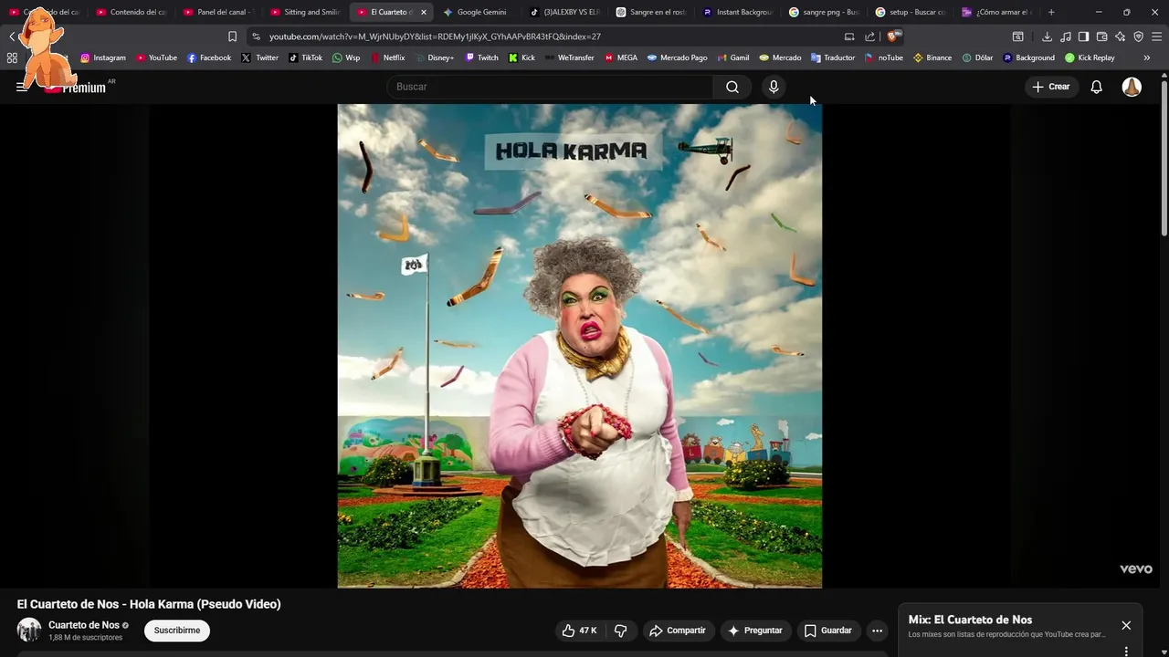1169x657 pixels.
Task: Click the Guardar save button
Action: tap(827, 631)
